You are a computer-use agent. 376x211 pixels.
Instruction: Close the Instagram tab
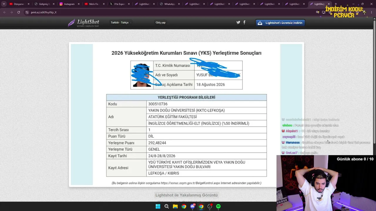(79, 4)
